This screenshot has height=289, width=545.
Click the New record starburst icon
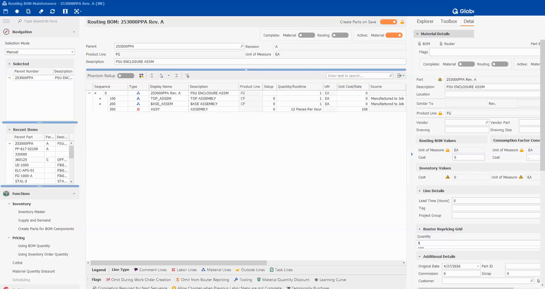17,11
